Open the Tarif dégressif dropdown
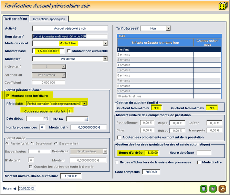This screenshot has width=230, height=195. 168,29
